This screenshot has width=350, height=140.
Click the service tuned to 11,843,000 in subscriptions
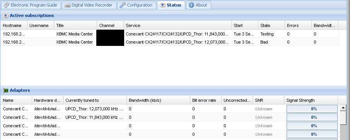[x=178, y=34]
